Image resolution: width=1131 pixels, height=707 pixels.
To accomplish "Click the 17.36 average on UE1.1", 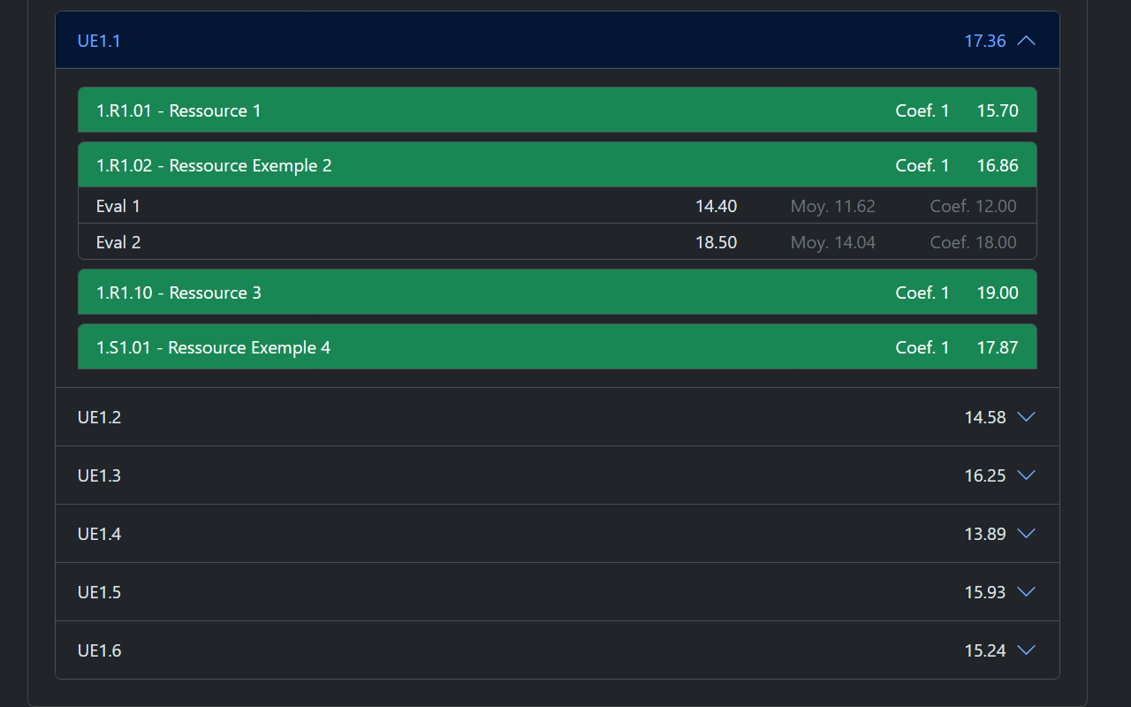I will coord(984,41).
